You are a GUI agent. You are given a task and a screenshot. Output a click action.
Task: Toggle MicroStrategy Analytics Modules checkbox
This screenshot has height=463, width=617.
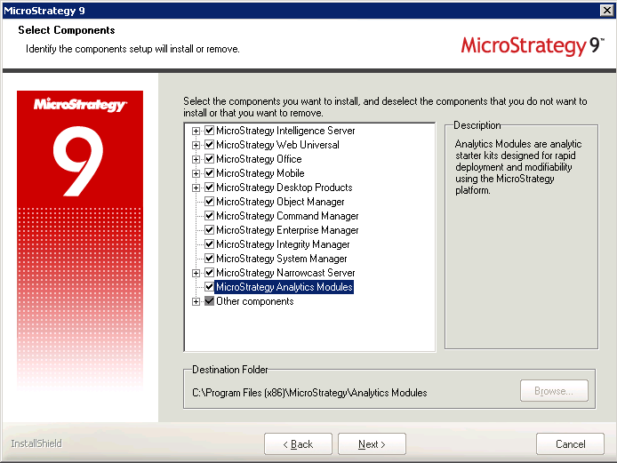tap(210, 287)
